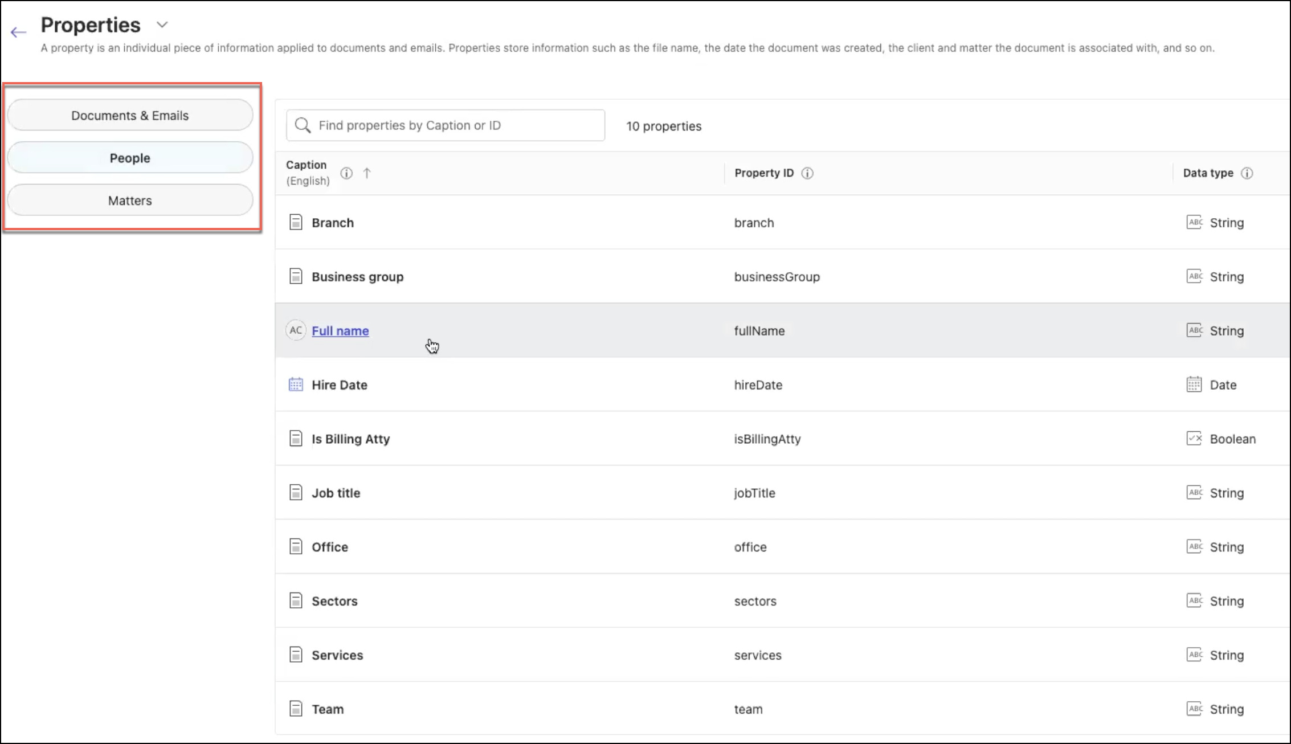The height and width of the screenshot is (744, 1291).
Task: Click the calendar icon next to Hire Date
Action: pyautogui.click(x=296, y=385)
